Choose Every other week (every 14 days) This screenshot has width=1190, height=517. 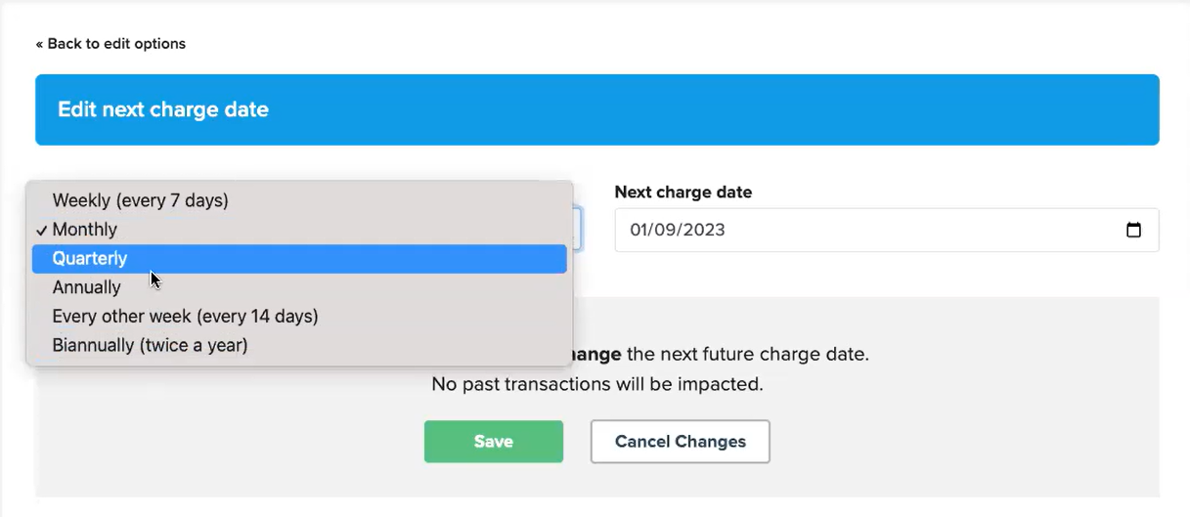[x=185, y=317]
